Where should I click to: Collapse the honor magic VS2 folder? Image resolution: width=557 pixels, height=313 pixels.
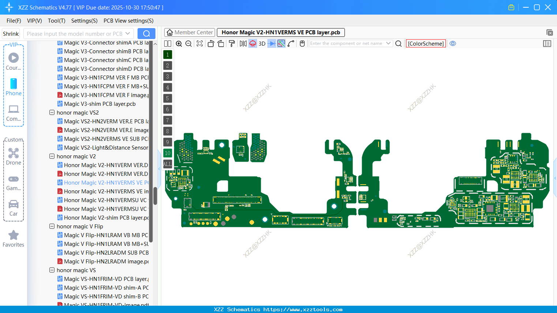(x=52, y=112)
